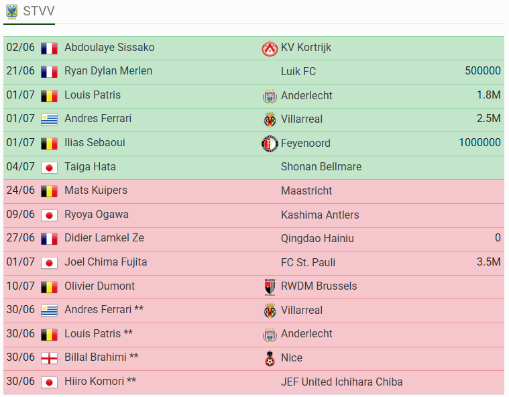Open JEF United Ichihara Chiba club link
Viewport: 509px width, 397px height.
[x=342, y=382]
